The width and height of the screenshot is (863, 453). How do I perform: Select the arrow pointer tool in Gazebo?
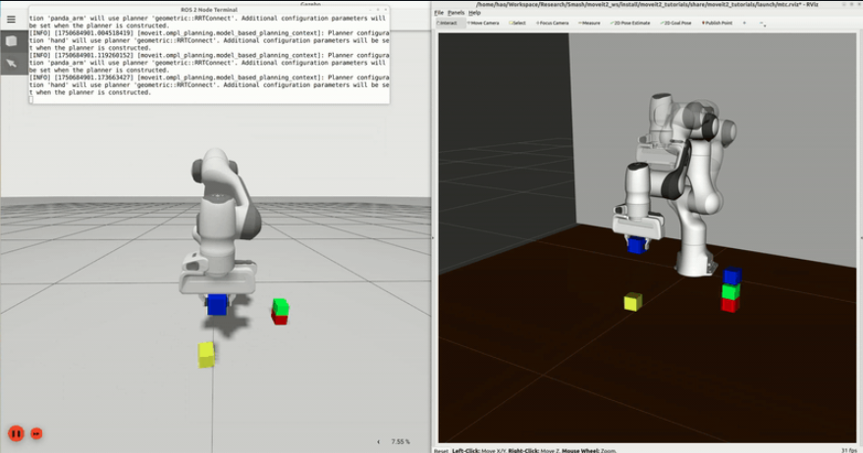(x=12, y=63)
